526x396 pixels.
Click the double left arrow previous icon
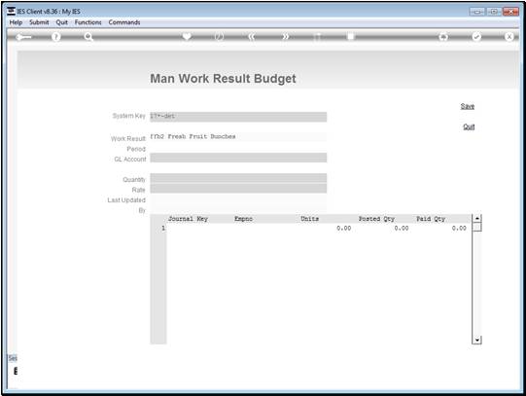pos(252,37)
